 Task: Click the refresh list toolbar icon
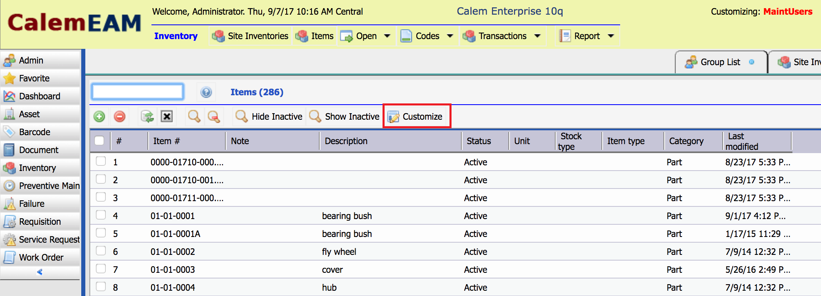click(147, 116)
